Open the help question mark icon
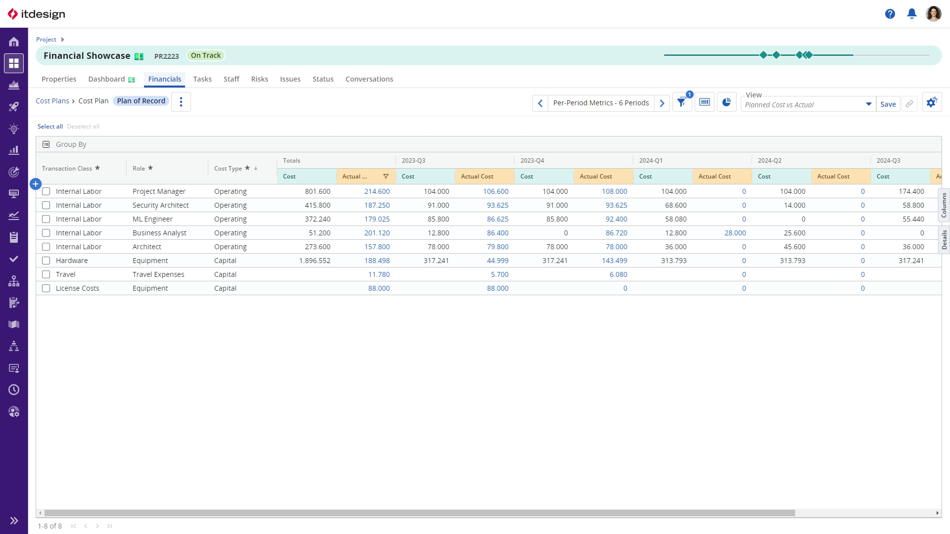The height and width of the screenshot is (534, 950). click(x=890, y=14)
